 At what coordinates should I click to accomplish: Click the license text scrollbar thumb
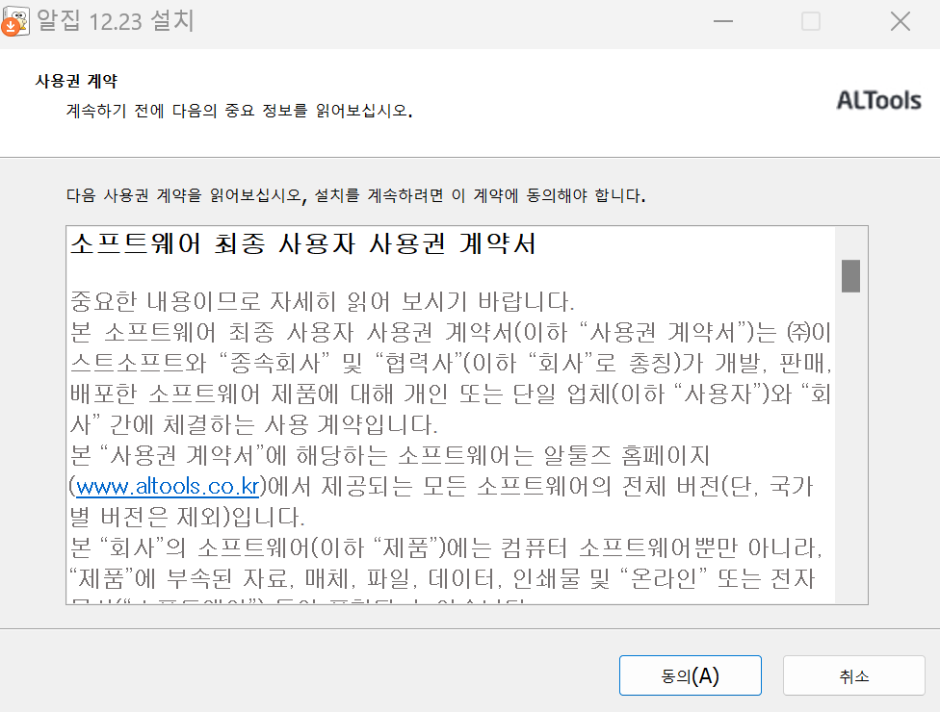pyautogui.click(x=850, y=275)
